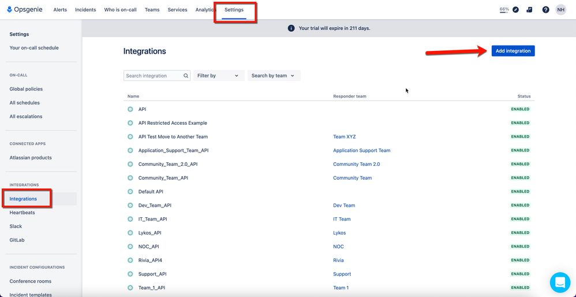The image size is (576, 297).
Task: Click the Opsgenie logo
Action: (25, 10)
